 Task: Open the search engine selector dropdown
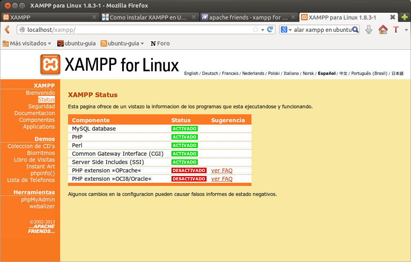[290, 30]
